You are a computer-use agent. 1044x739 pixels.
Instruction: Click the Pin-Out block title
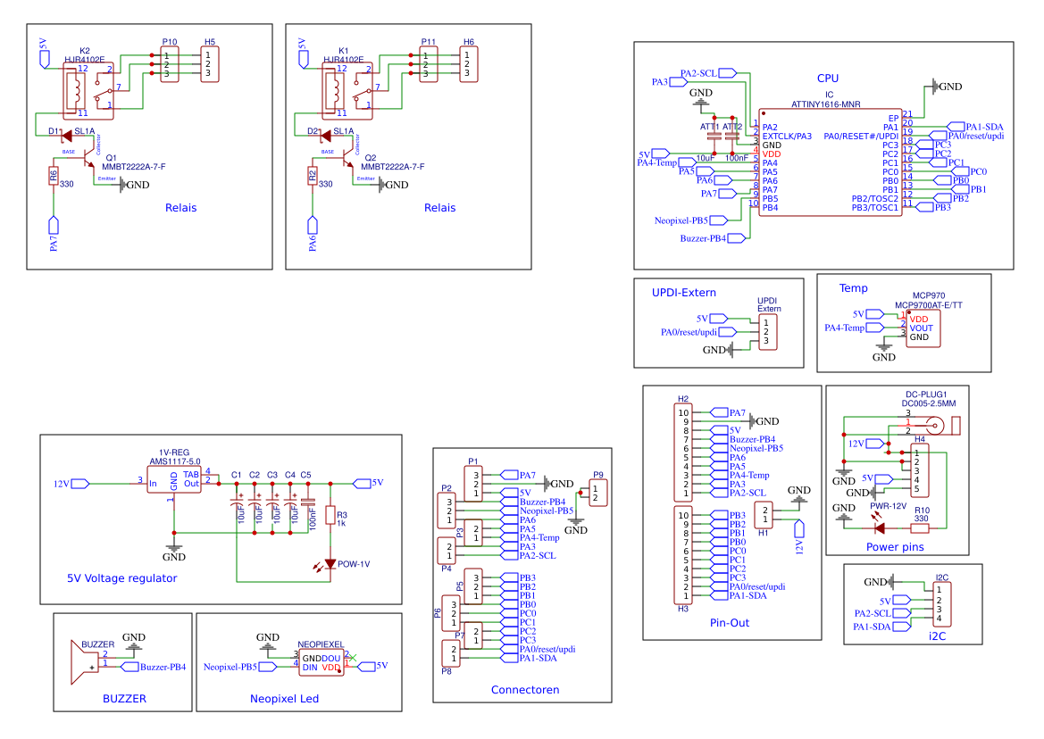[729, 623]
